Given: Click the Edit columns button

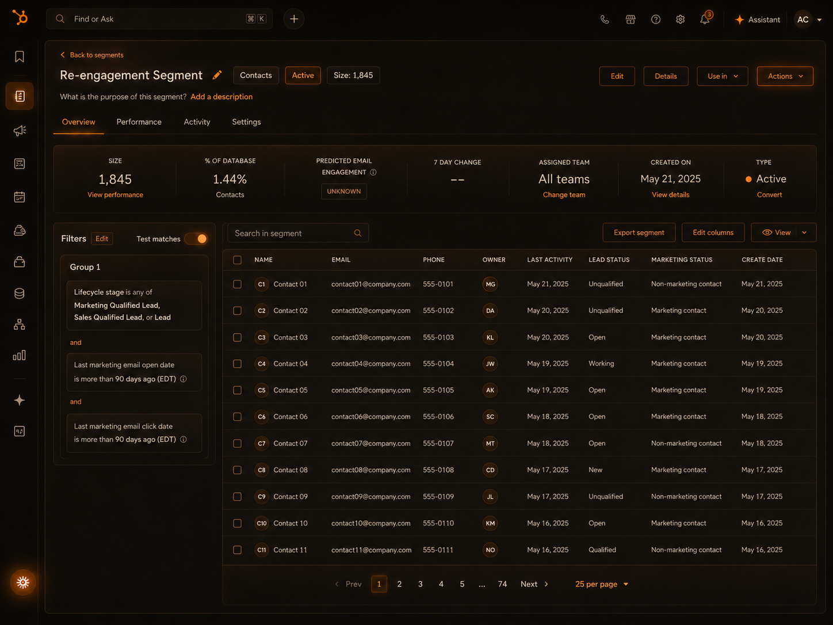Looking at the screenshot, I should pos(713,233).
